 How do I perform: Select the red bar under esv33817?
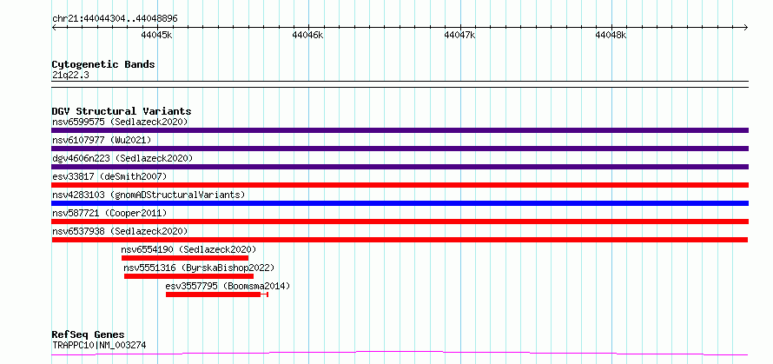click(400, 185)
